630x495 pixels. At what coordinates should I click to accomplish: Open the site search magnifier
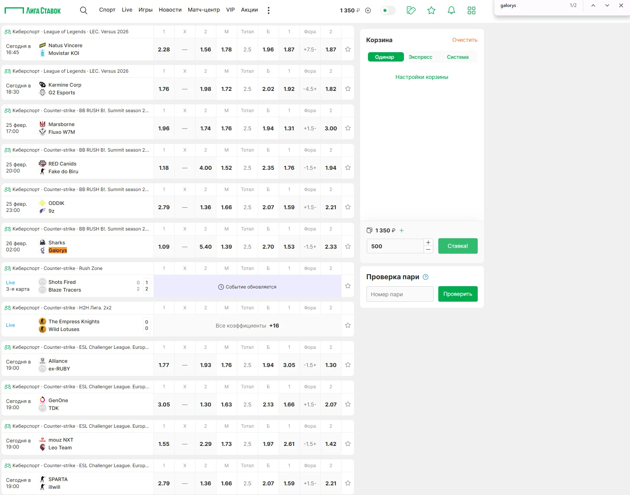pos(83,10)
